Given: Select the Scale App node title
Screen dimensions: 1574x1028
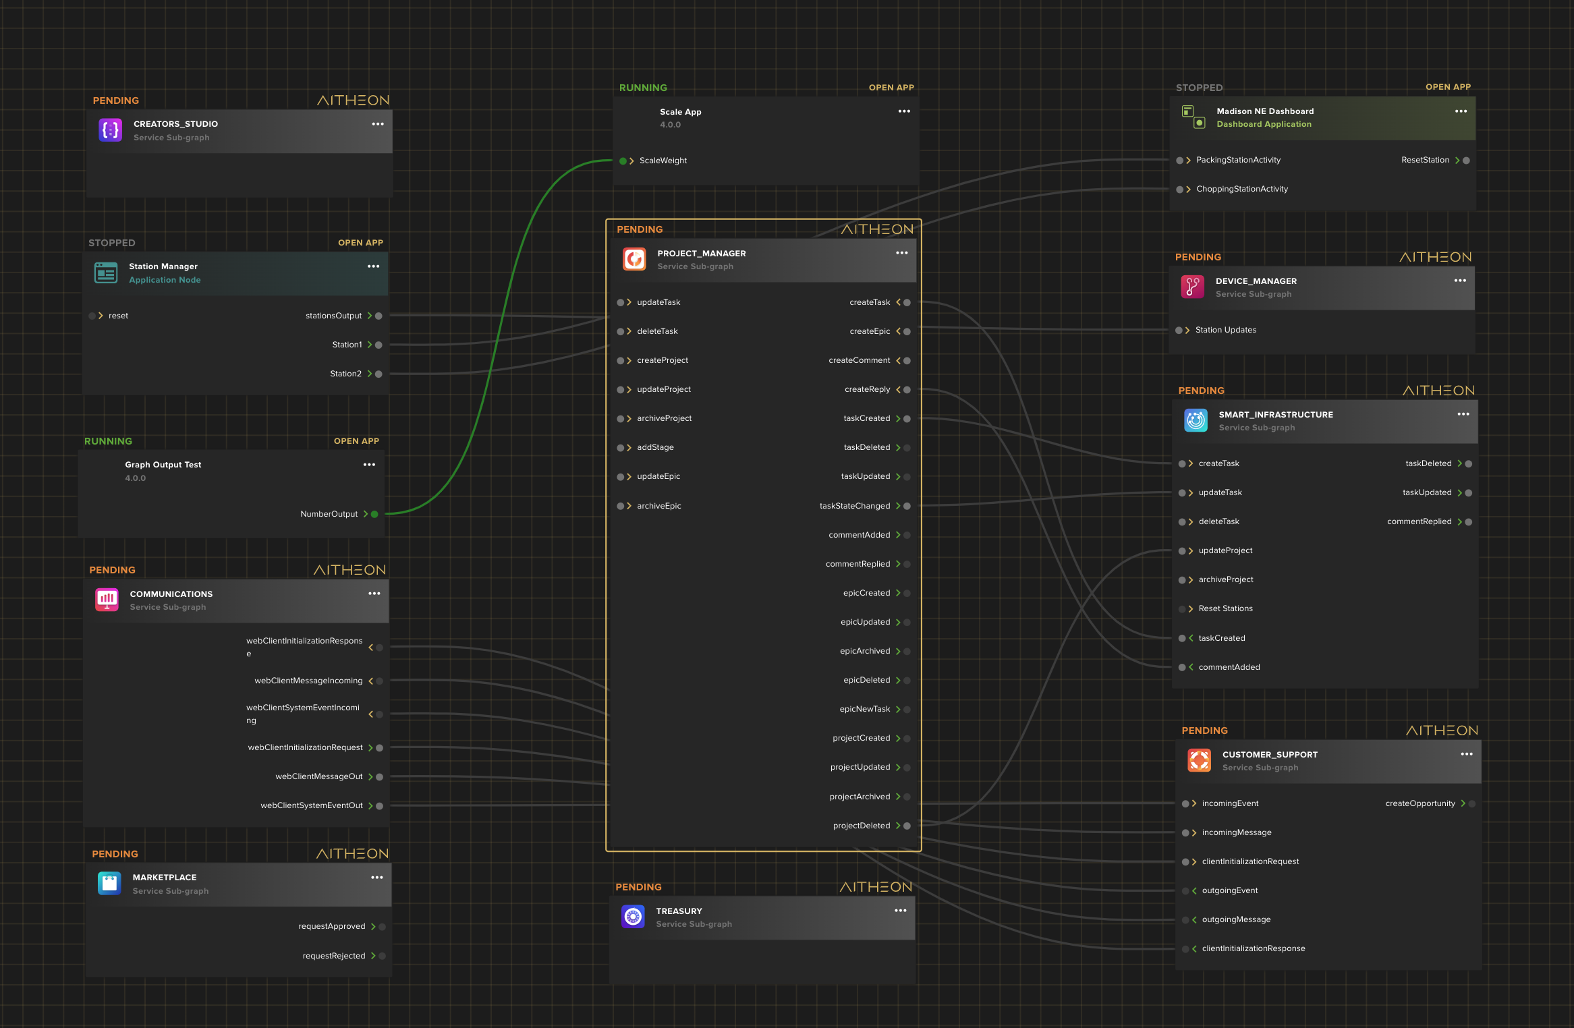Looking at the screenshot, I should coord(681,112).
